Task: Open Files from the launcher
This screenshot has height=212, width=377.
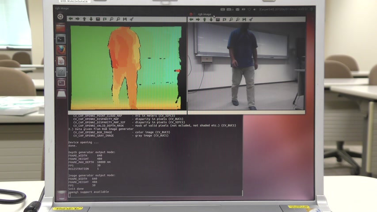Action: [61, 28]
